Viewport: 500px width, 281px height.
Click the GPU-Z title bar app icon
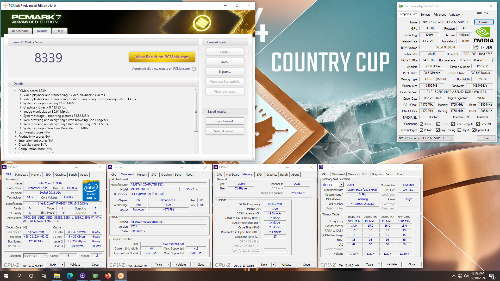401,6
